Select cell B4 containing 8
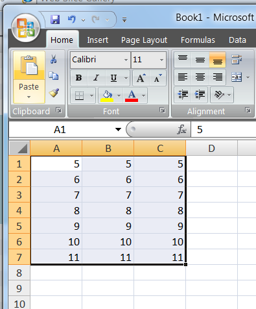This screenshot has height=309, width=256. point(108,210)
